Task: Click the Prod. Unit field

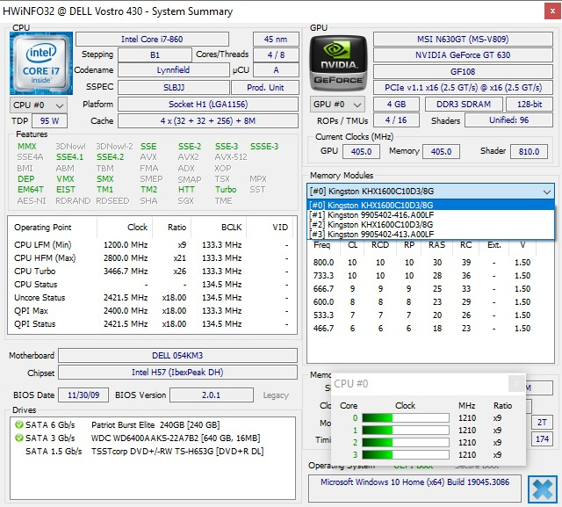Action: click(265, 88)
